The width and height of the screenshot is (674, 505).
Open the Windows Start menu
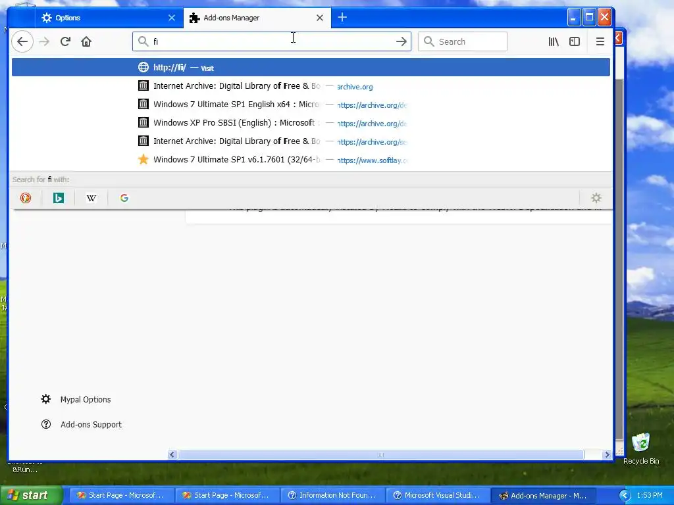pos(32,495)
